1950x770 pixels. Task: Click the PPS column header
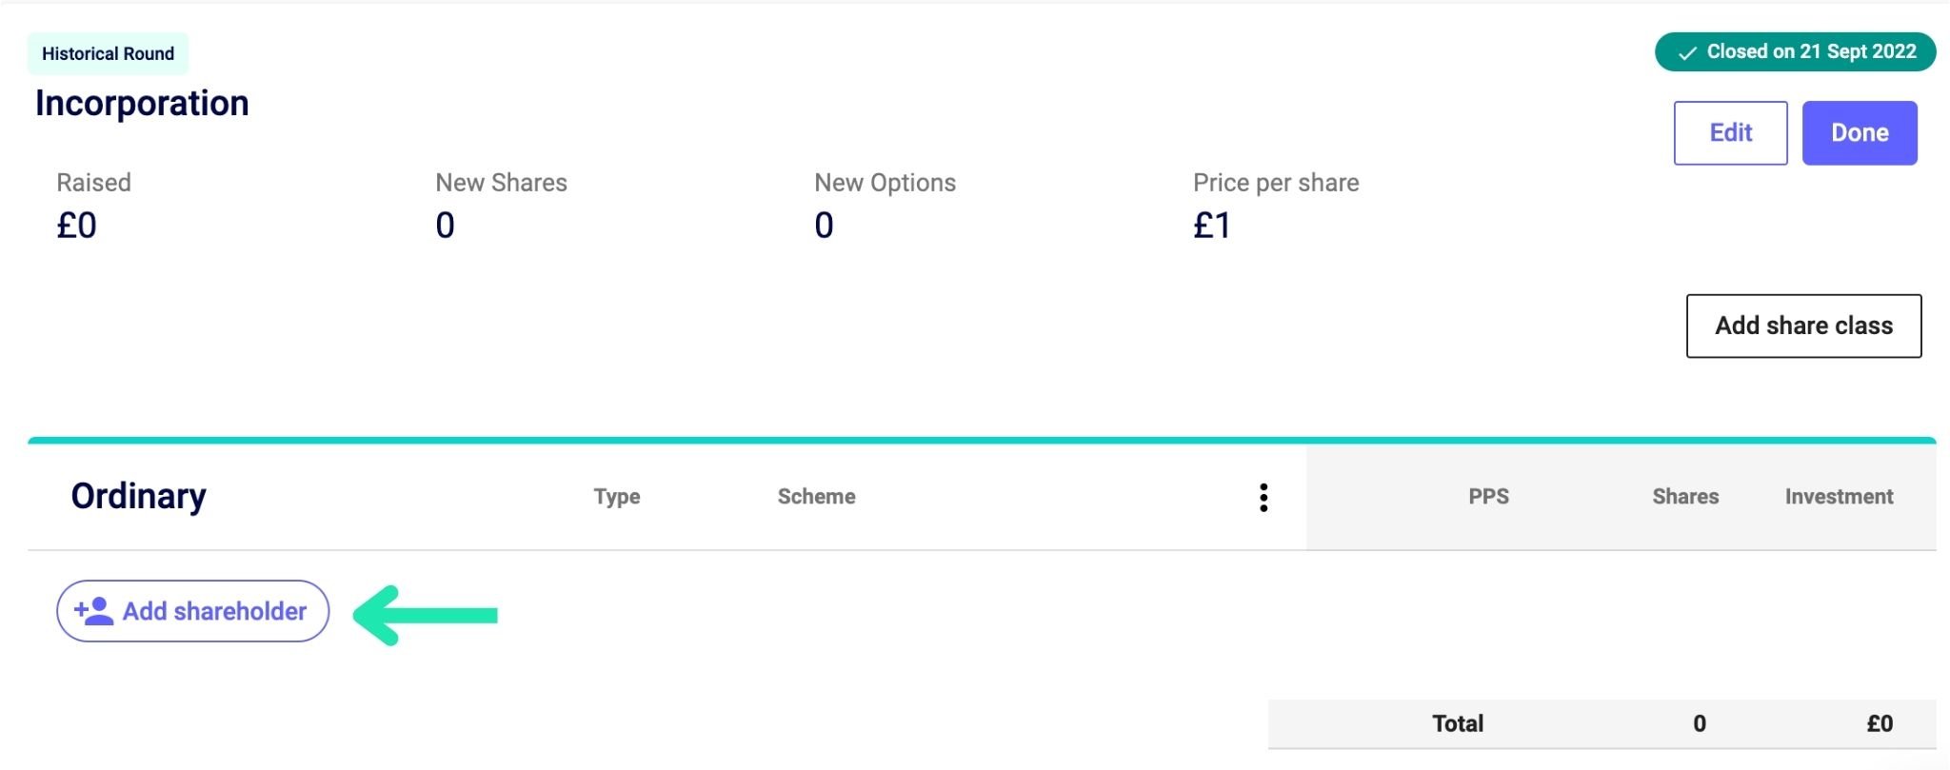1488,497
